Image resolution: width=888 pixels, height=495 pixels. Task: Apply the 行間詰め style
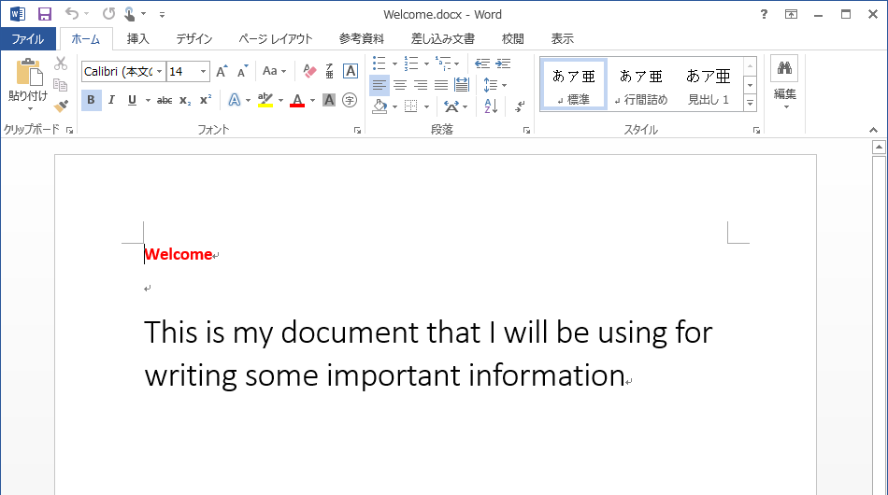tap(641, 84)
